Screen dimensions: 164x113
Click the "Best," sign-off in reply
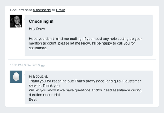click(33, 100)
